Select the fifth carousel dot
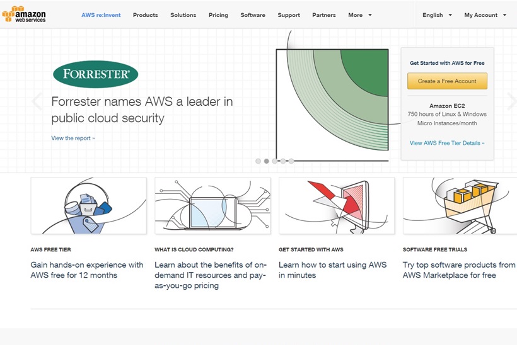 (291, 161)
